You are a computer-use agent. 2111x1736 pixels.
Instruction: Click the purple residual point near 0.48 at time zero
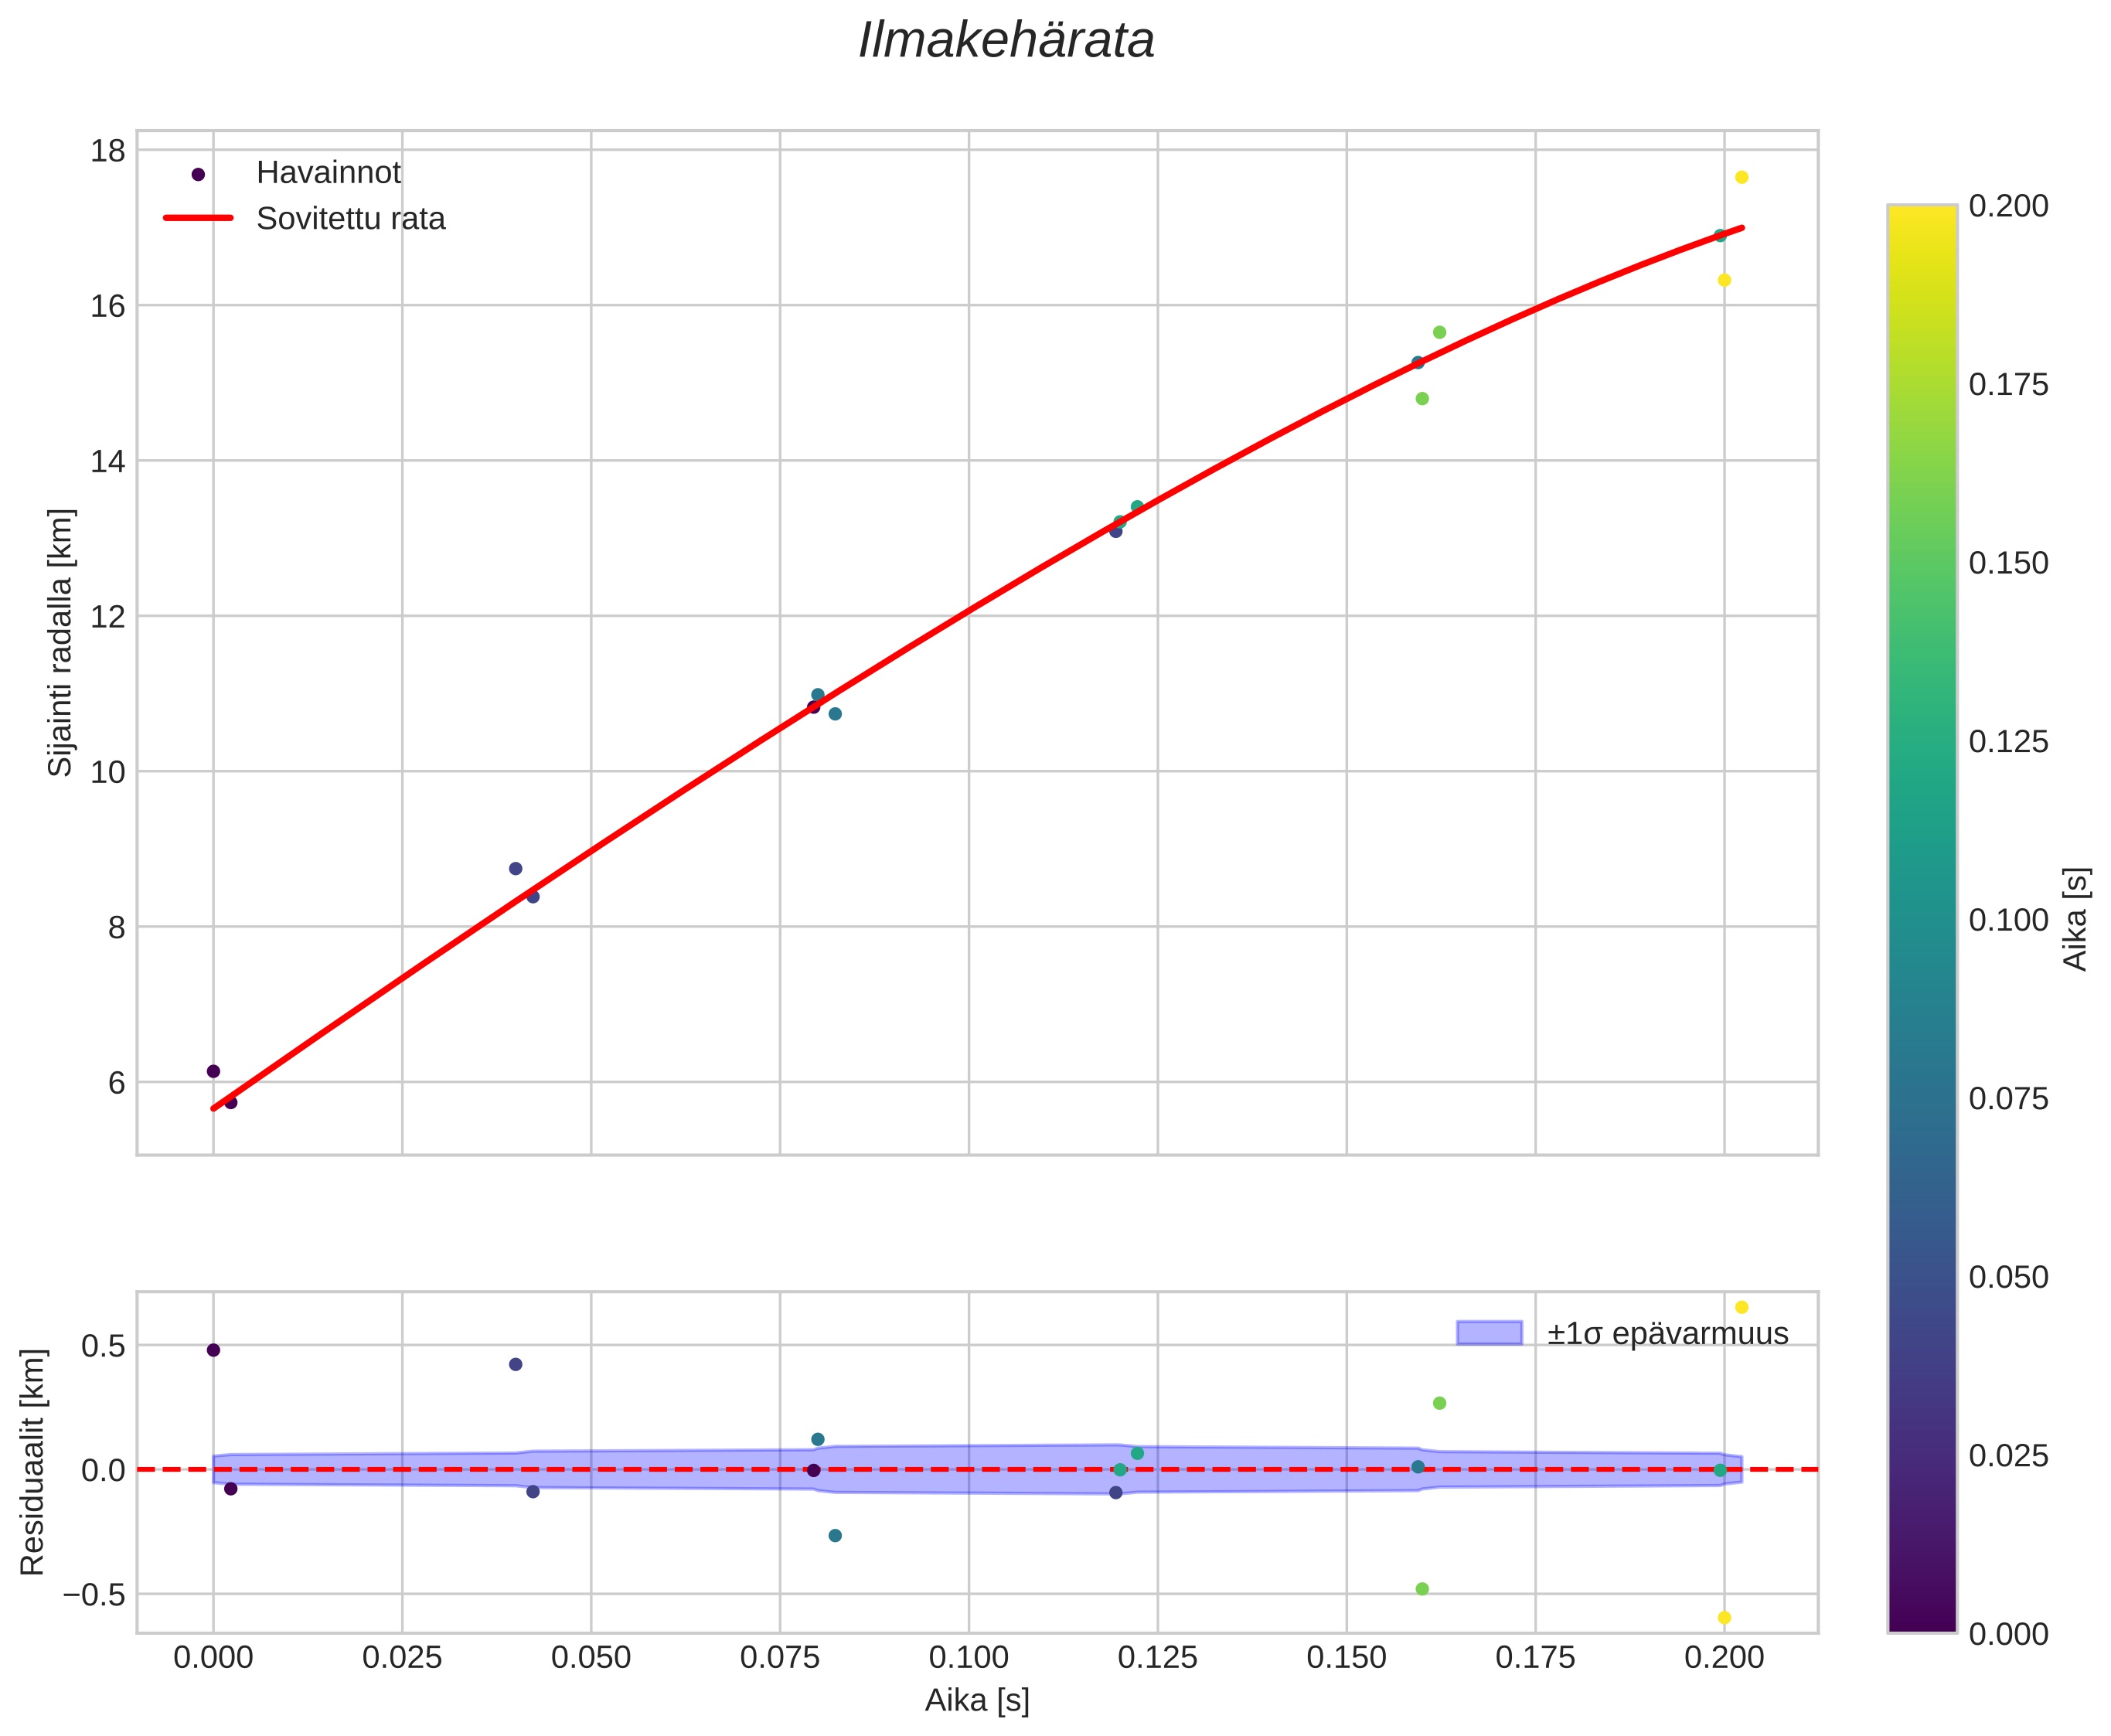(213, 1350)
